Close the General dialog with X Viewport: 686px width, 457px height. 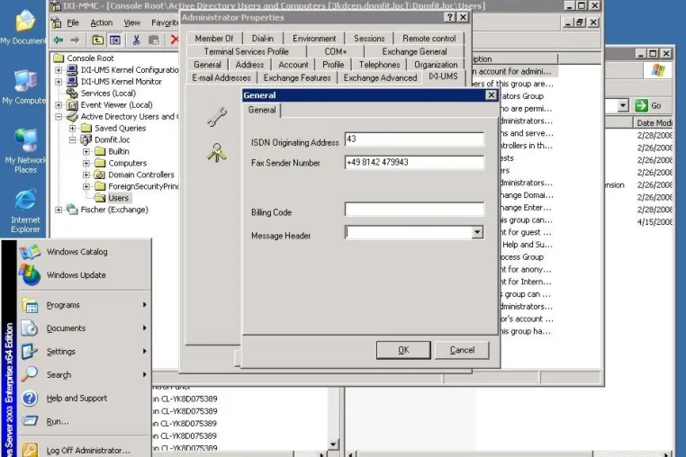click(492, 94)
